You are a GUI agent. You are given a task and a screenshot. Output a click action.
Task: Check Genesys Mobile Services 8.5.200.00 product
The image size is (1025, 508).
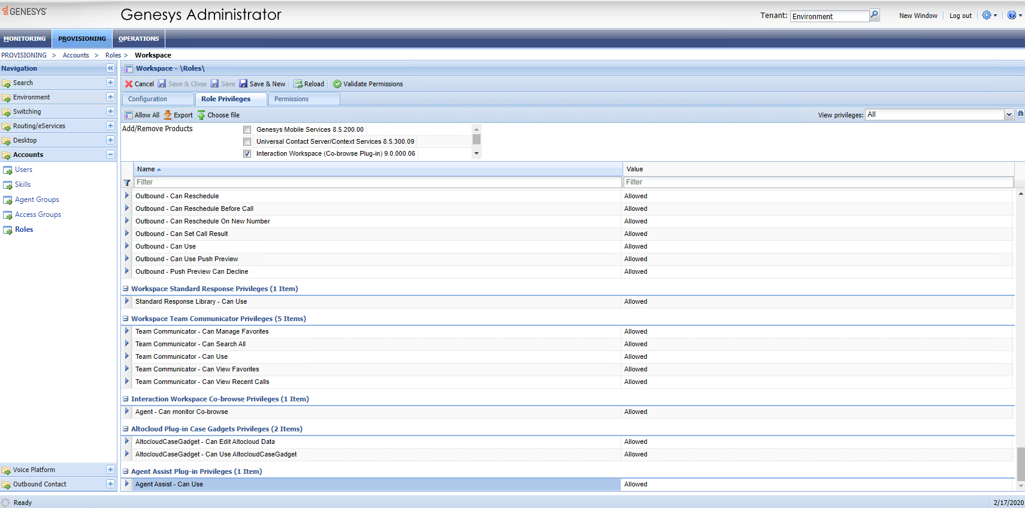click(247, 129)
